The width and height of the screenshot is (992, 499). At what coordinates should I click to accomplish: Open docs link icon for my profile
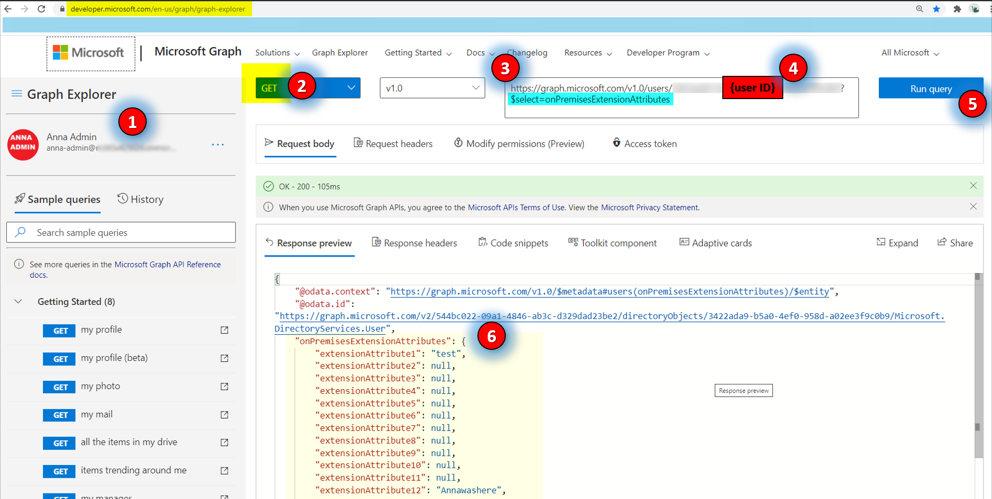click(224, 330)
